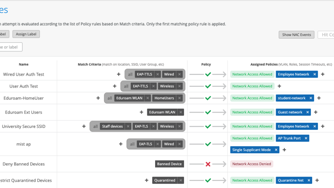334x188 pixels.
Task: Remove Wireless tag from User Auth Test rule
Action: point(180,86)
